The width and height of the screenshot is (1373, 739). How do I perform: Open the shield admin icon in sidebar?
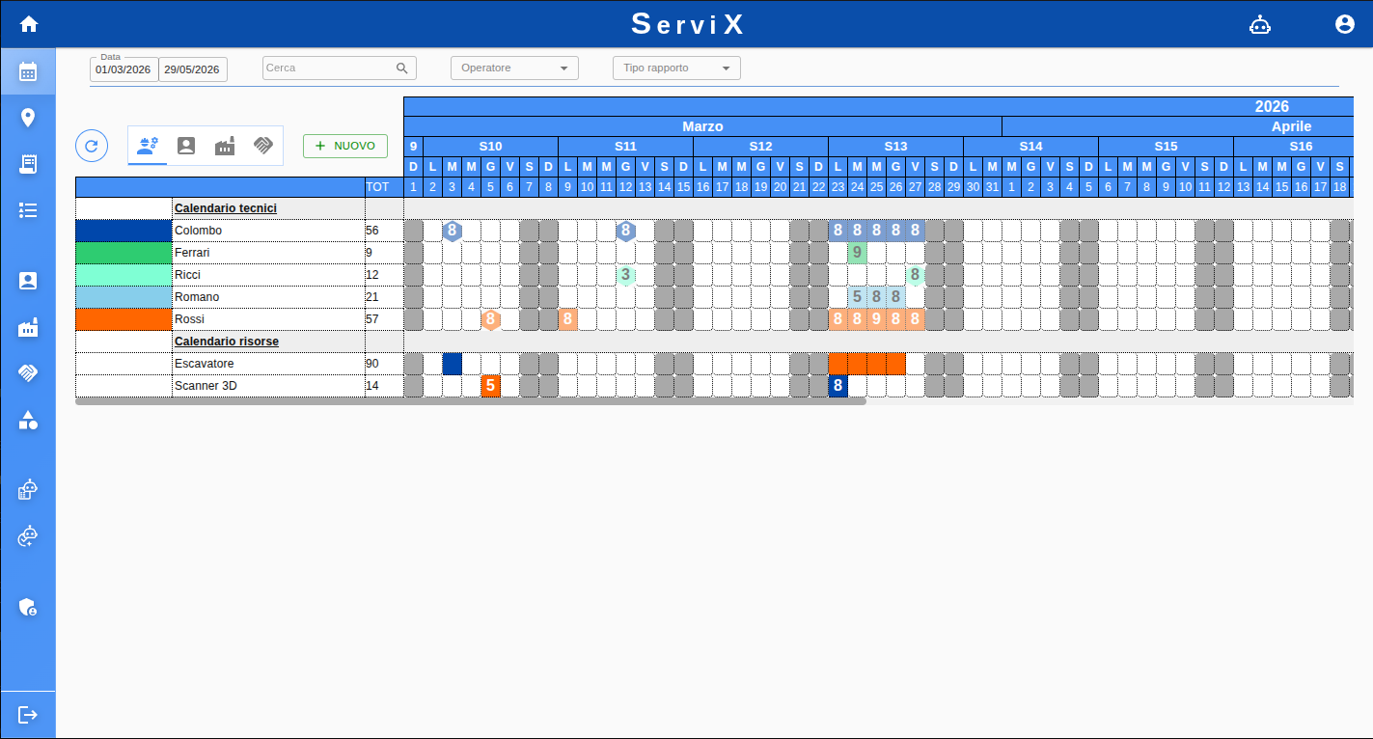pos(28,607)
